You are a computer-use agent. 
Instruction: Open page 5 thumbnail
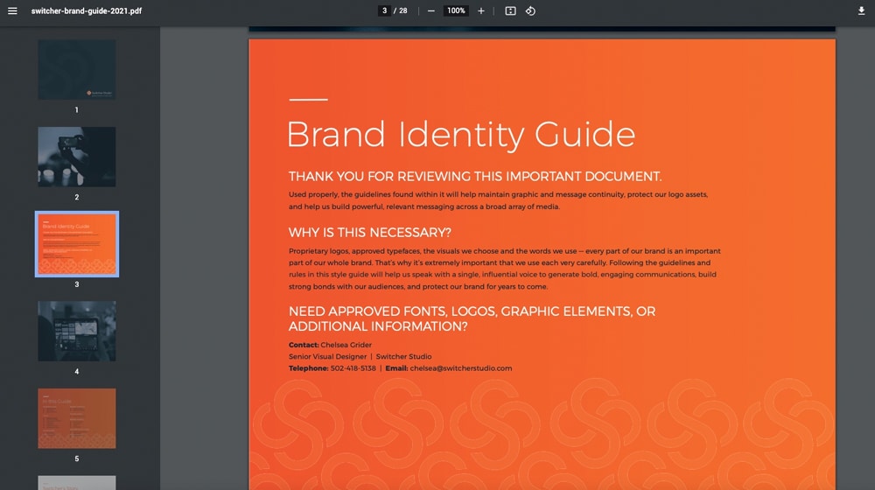[x=77, y=418]
